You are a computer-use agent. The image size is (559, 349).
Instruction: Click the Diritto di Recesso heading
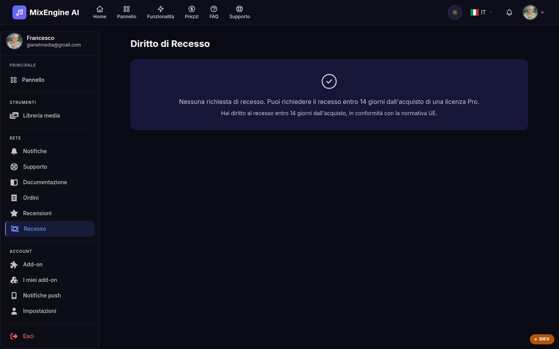[170, 44]
